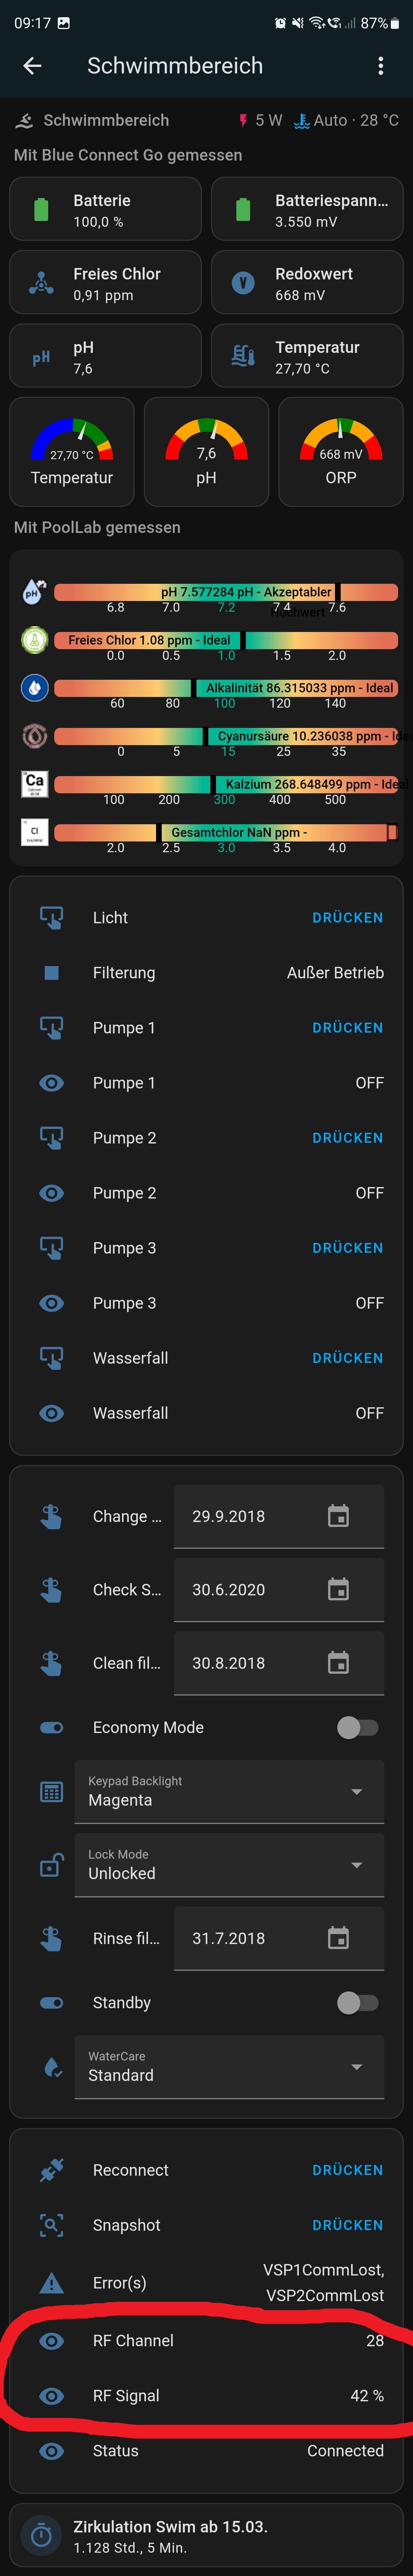Click the RF Signal eye icon
The width and height of the screenshot is (413, 2576).
tap(51, 2395)
